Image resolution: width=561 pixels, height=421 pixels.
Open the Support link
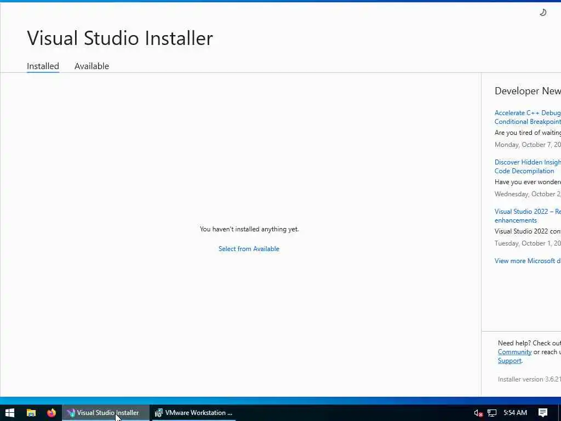510,361
